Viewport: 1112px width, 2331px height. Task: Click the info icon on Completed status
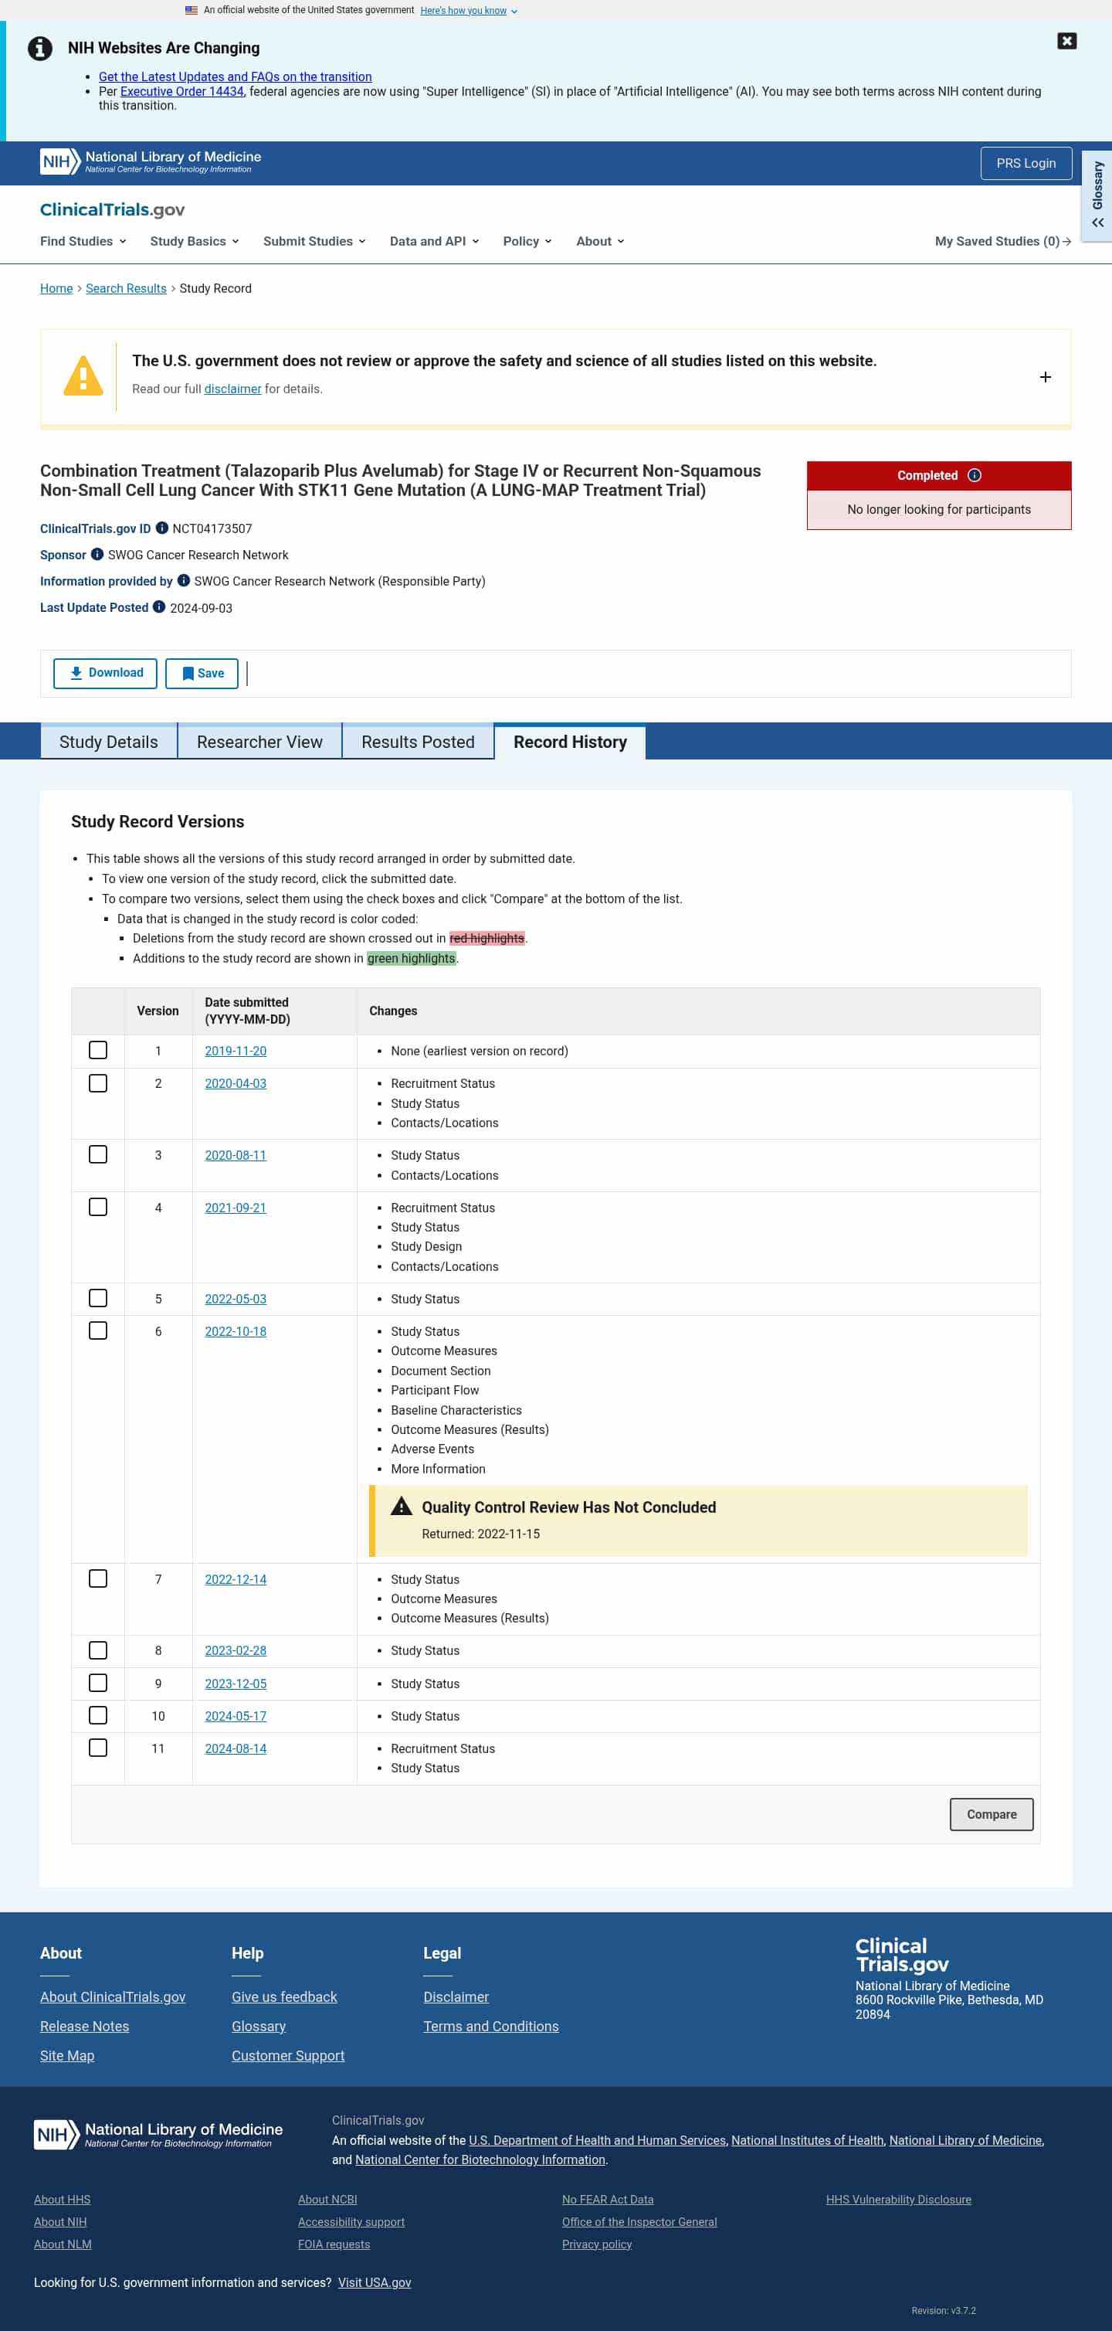[975, 475]
